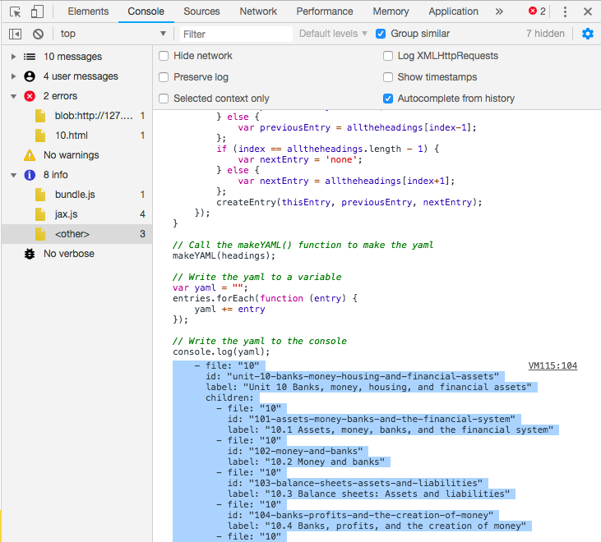601x542 pixels.
Task: Select the No verbose row
Action: coord(77,254)
